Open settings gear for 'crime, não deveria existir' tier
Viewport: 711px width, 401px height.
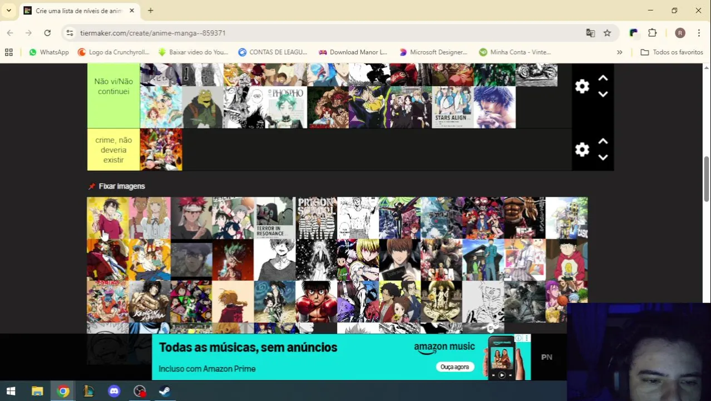pos(582,149)
